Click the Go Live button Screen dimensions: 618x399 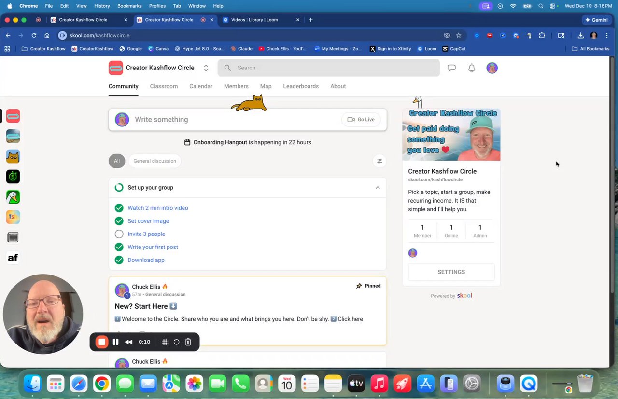tap(361, 120)
